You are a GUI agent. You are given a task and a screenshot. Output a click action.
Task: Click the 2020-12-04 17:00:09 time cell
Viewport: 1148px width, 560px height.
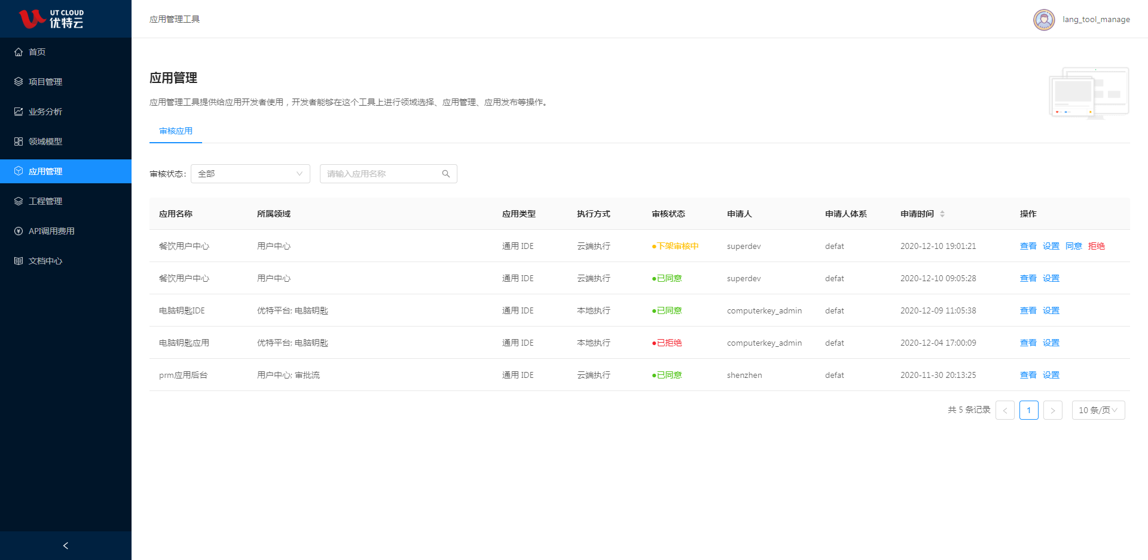point(938,343)
